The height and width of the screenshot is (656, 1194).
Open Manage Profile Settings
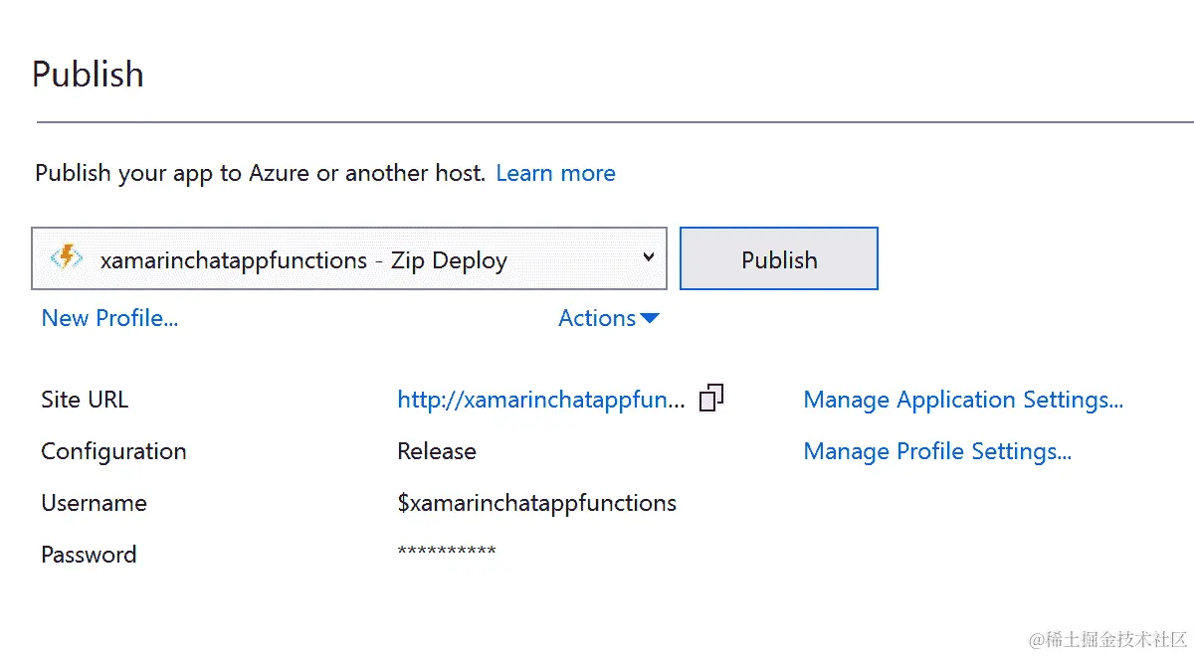(x=937, y=451)
